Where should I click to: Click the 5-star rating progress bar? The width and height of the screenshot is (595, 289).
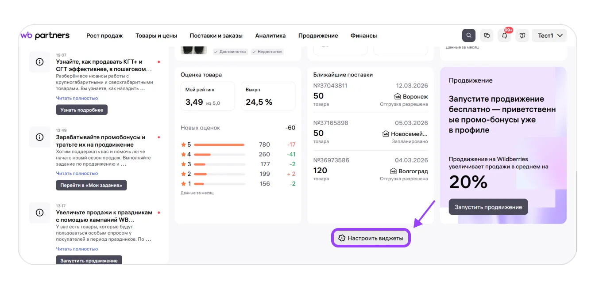coord(219,144)
